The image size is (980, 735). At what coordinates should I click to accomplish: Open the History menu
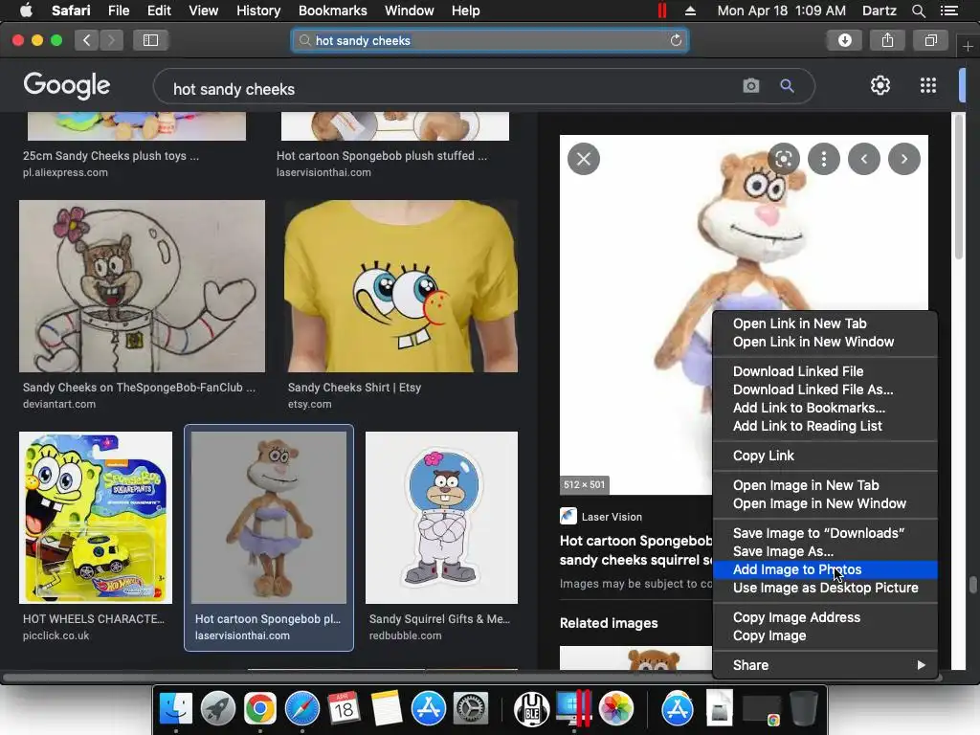click(258, 11)
